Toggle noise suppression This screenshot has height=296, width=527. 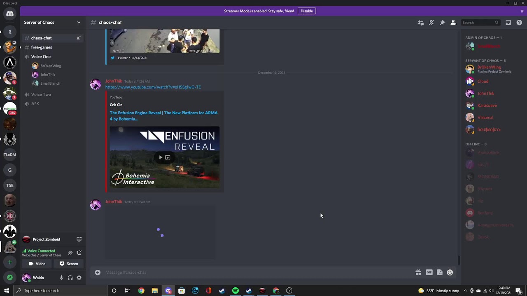[70, 253]
